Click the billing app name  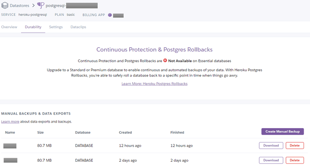pyautogui.click(x=118, y=15)
